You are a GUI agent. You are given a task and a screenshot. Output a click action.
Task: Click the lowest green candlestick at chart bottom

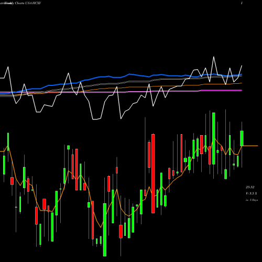coord(105,230)
